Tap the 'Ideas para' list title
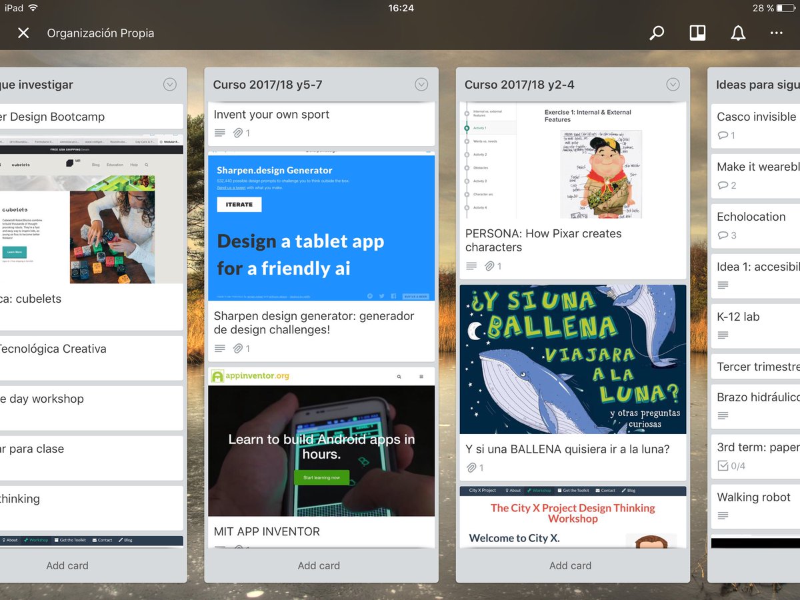800x600 pixels. pyautogui.click(x=757, y=85)
